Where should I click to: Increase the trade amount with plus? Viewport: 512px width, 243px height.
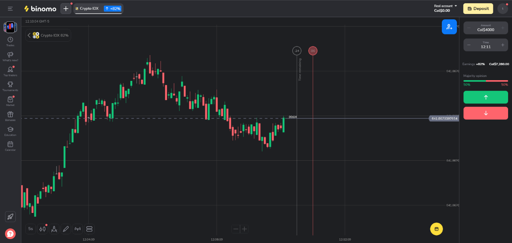(x=502, y=28)
